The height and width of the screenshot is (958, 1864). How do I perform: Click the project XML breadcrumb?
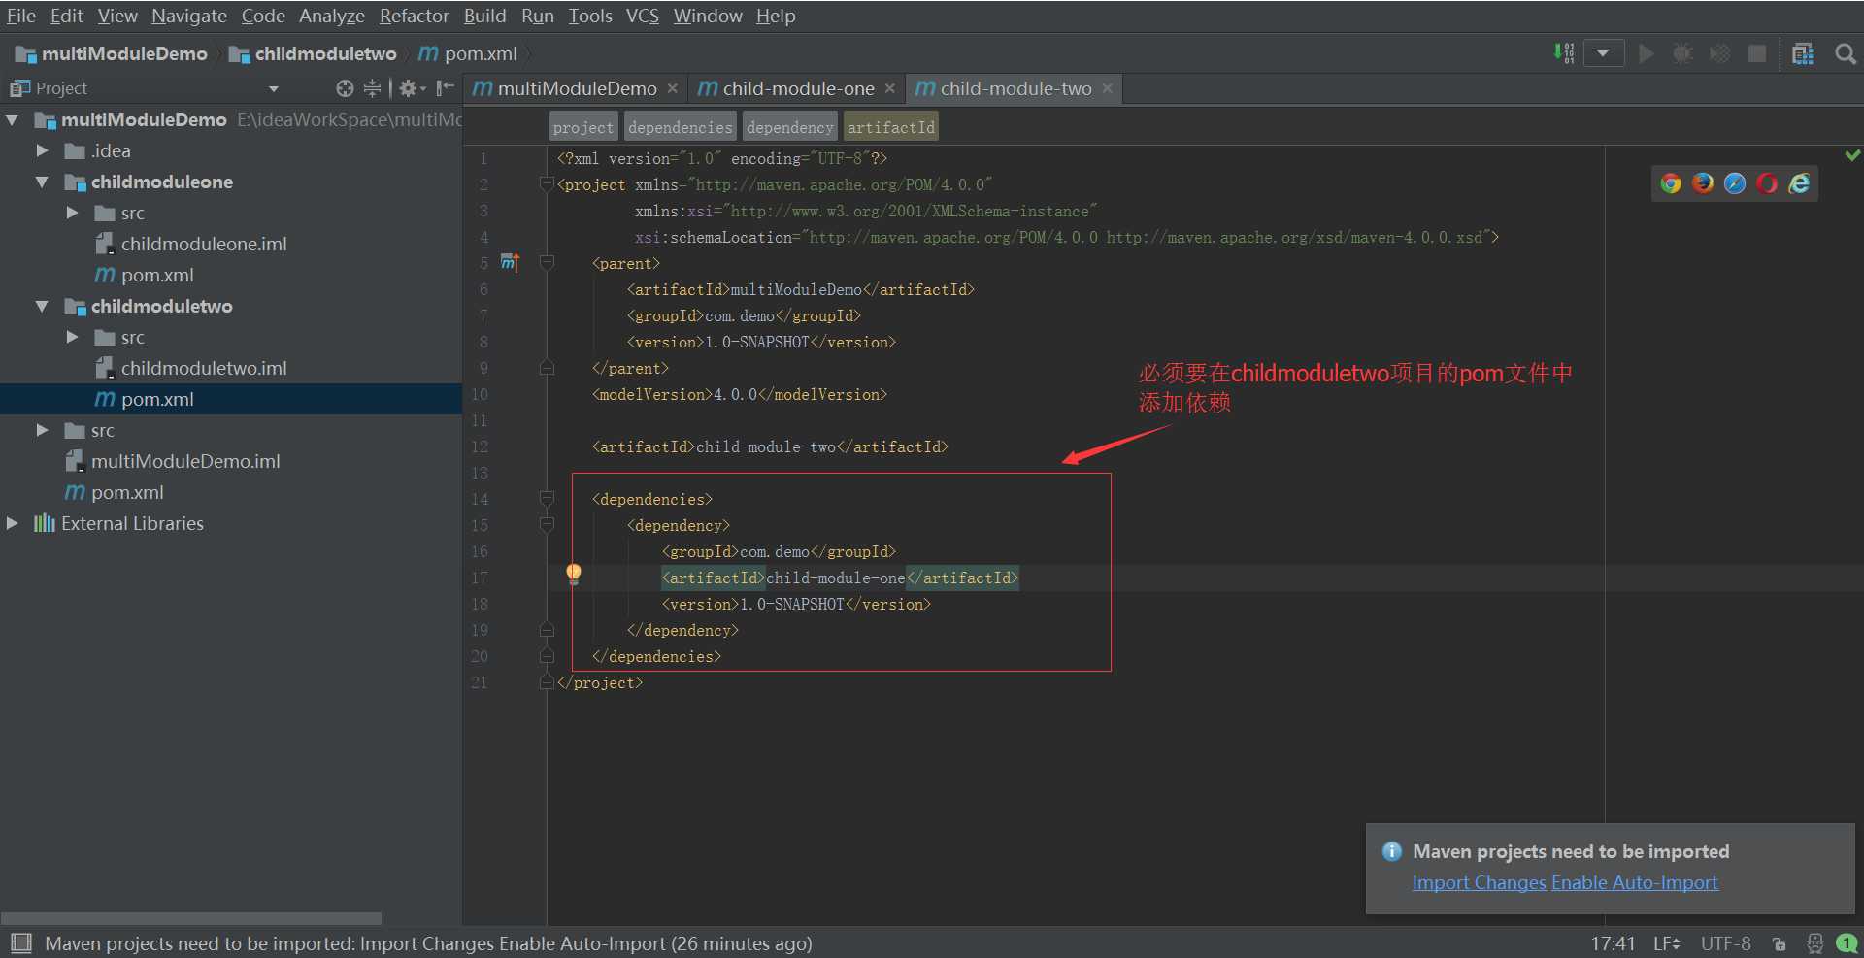[583, 127]
